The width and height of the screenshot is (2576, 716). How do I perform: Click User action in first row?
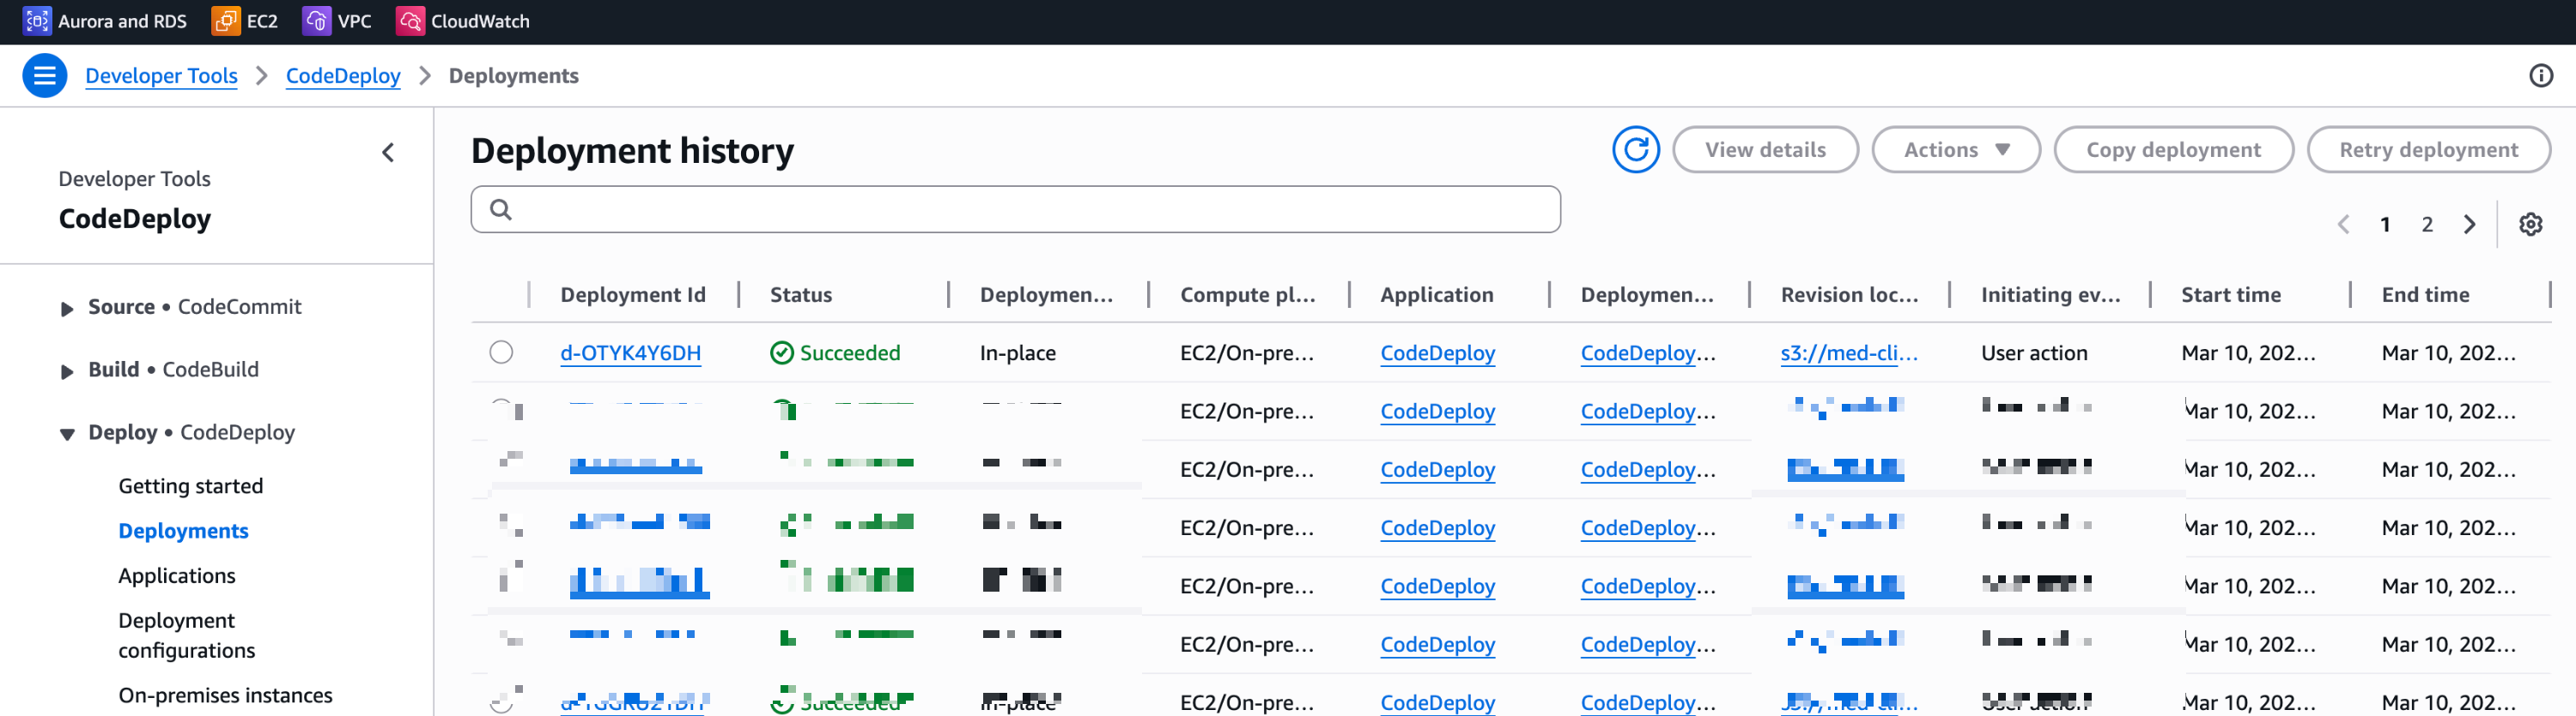(2034, 352)
